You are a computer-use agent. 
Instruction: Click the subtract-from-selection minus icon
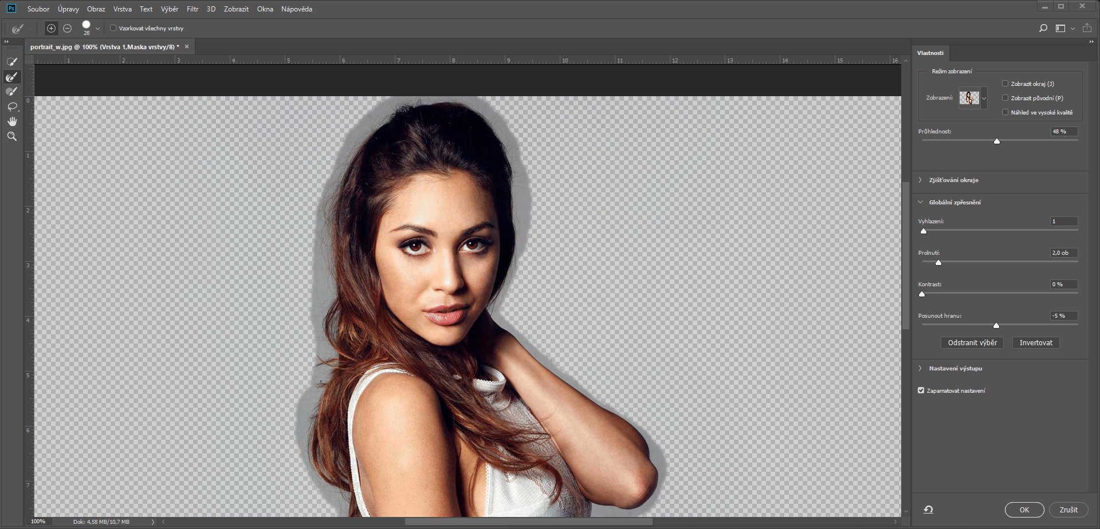(x=68, y=28)
